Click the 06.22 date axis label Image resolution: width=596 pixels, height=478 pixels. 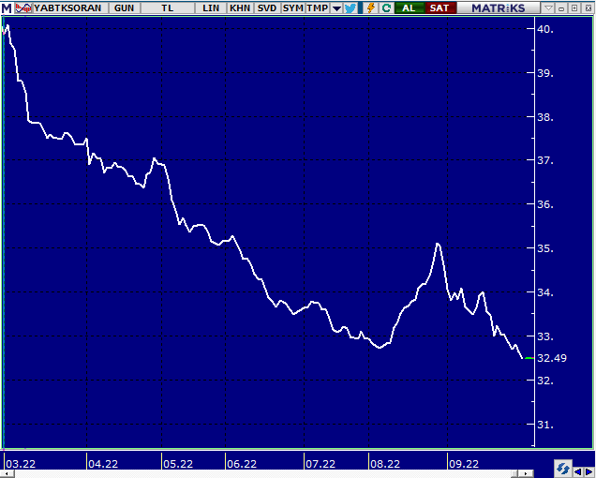[242, 464]
